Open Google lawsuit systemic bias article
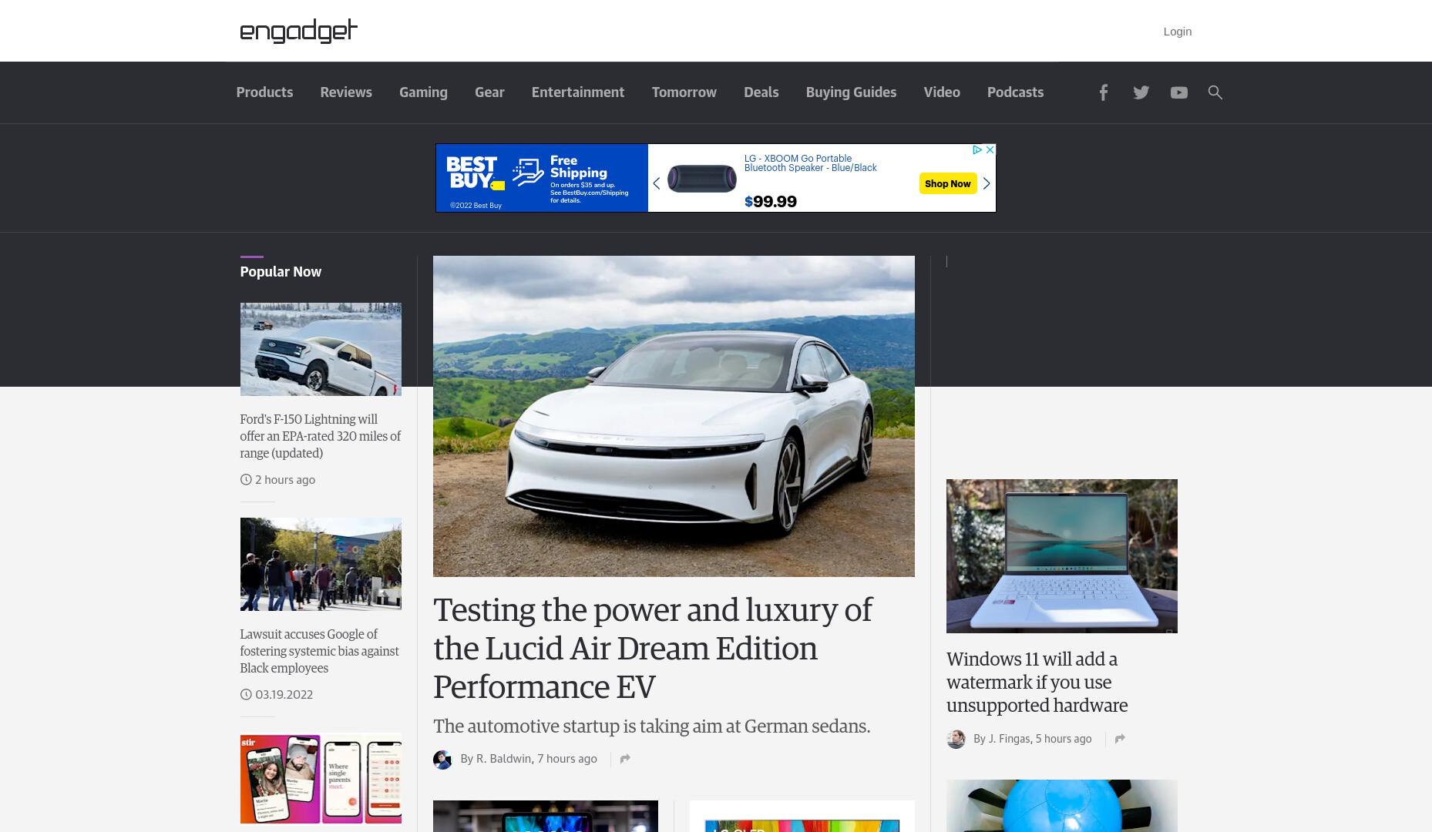 point(319,651)
